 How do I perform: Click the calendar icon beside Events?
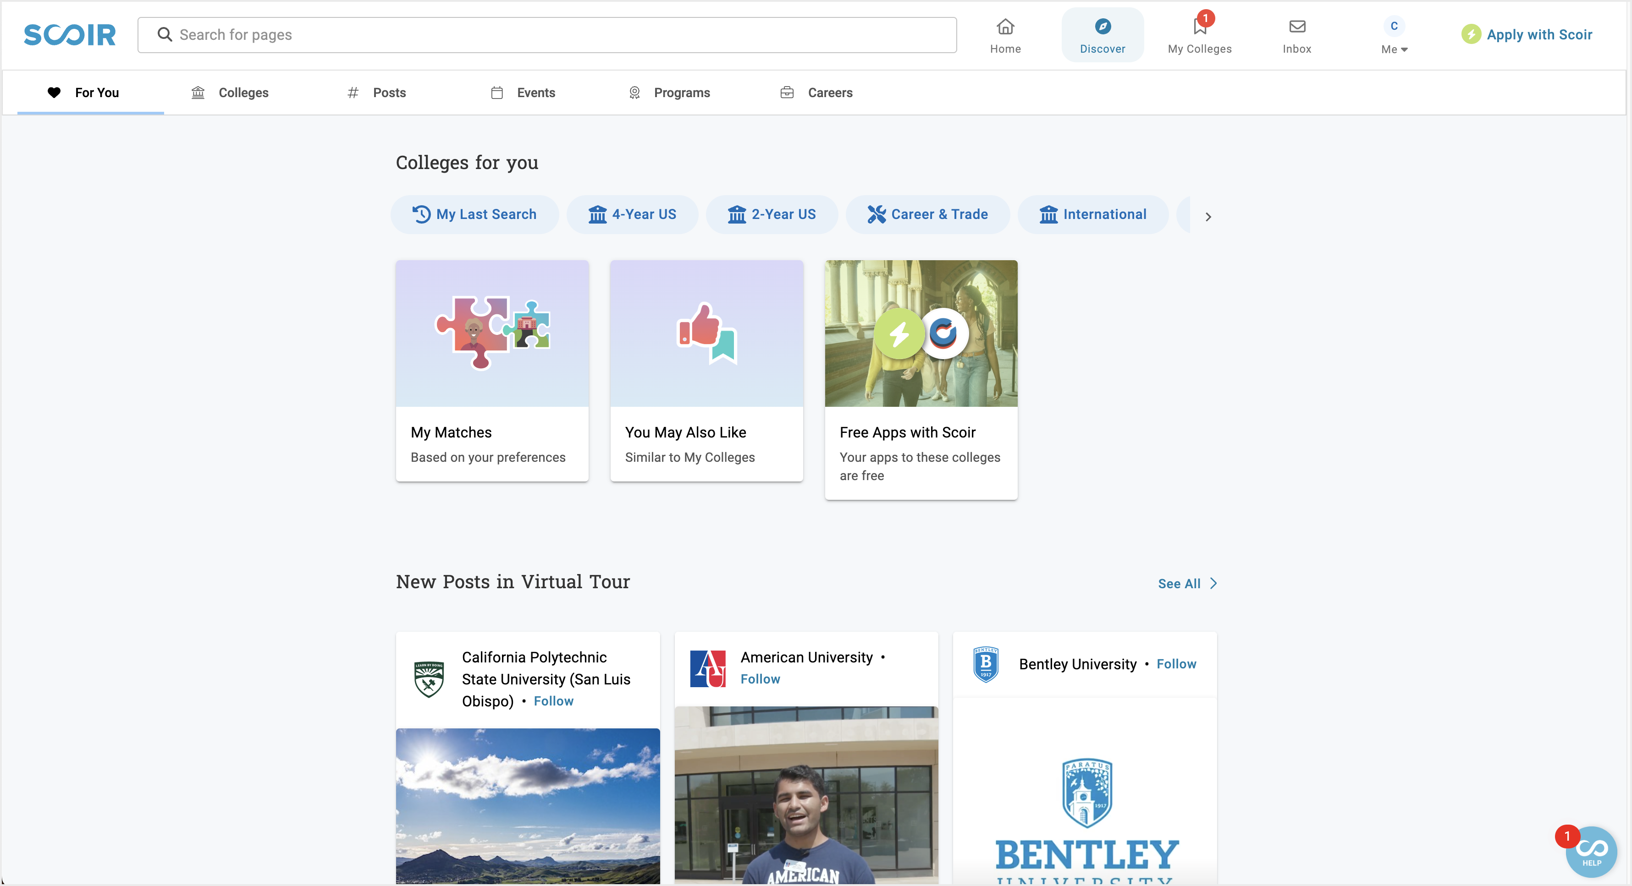click(x=496, y=93)
